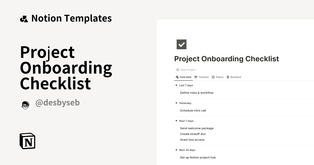Viewport: 314px width, 165px height.
Task: Select the Overview view icon
Action: 177,77
